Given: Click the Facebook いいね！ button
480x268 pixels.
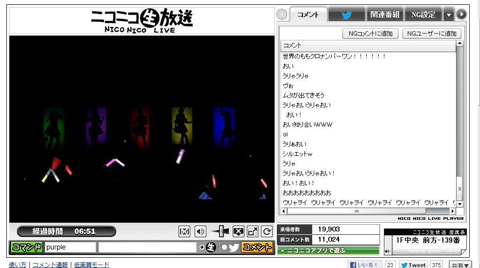Looking at the screenshot, I should 365,265.
